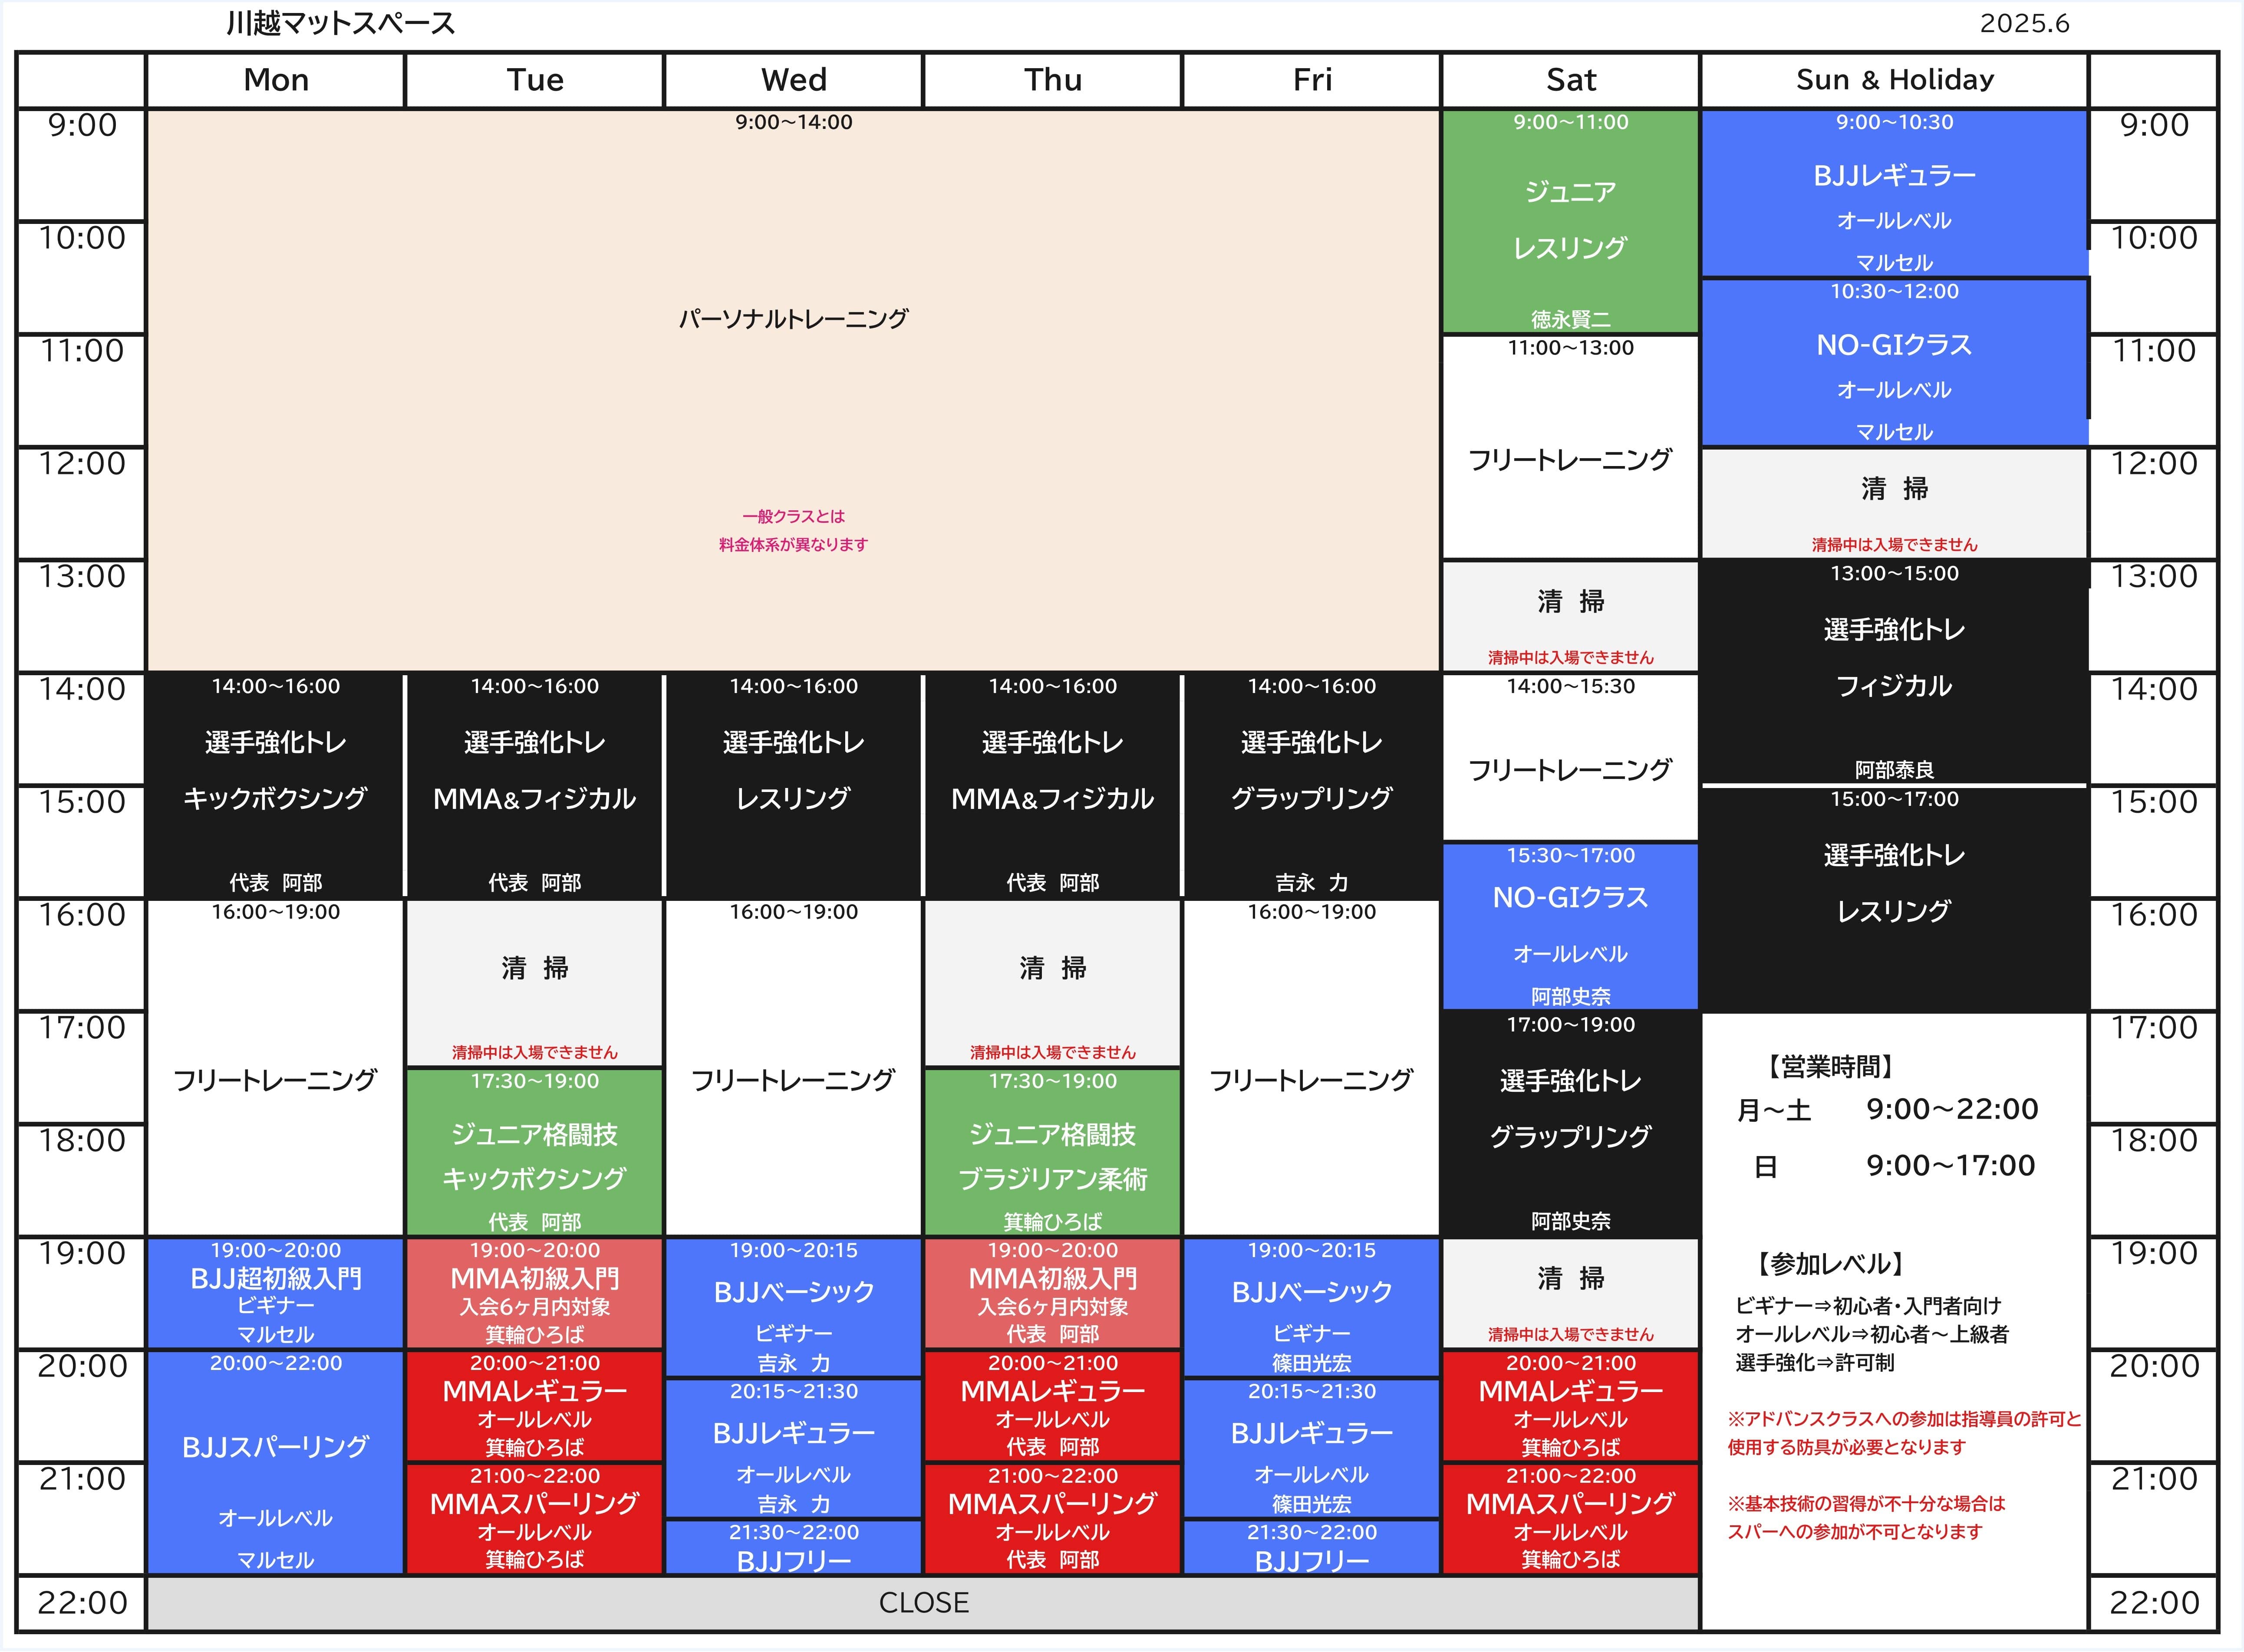Viewport: 2244px width, 1652px height.
Task: Click the オールレベル⇒初心者~上級者 line
Action: coord(1872,1334)
